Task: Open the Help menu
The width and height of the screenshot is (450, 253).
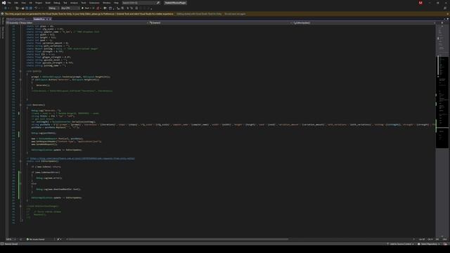Action: 116,3
